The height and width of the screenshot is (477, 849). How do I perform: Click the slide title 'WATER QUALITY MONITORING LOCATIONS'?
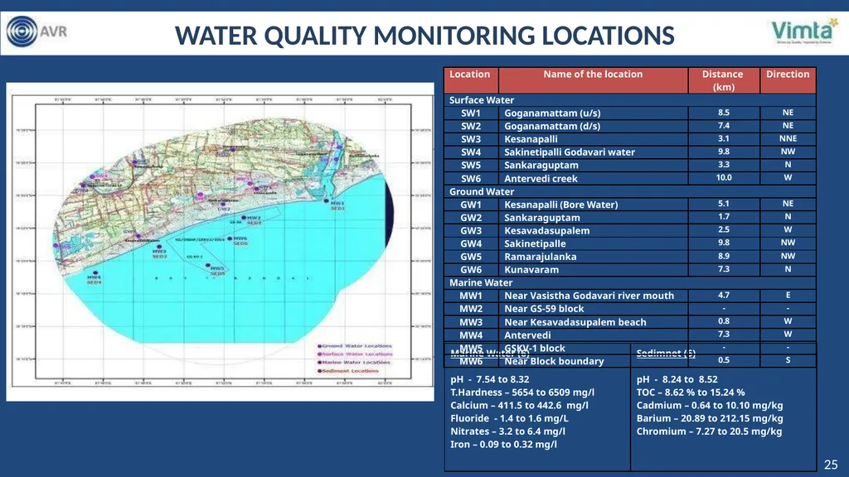[424, 36]
